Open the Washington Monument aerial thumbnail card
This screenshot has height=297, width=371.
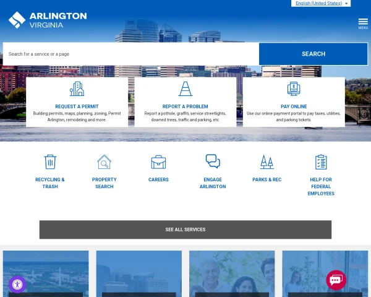coord(46,273)
